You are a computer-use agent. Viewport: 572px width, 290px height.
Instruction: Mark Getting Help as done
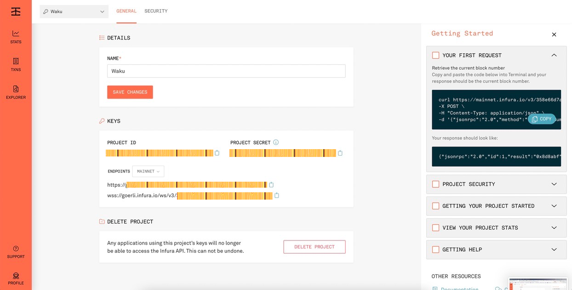click(435, 250)
